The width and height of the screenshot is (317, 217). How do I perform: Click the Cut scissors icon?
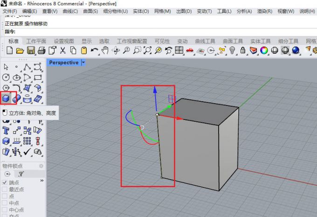pos(63,50)
